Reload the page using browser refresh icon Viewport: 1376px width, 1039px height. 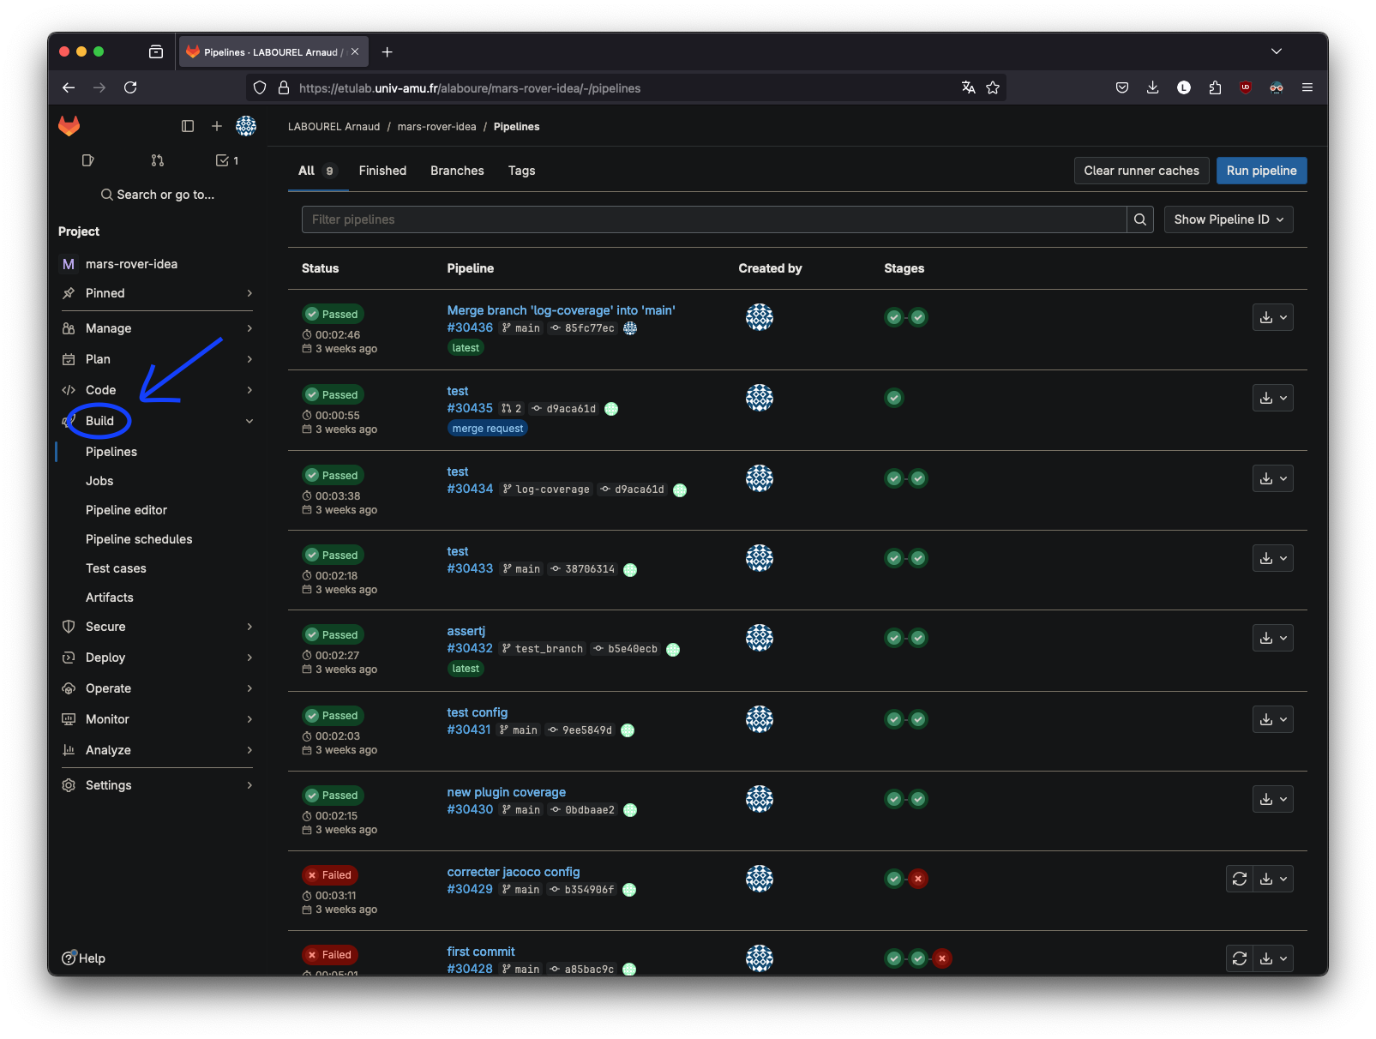point(130,87)
